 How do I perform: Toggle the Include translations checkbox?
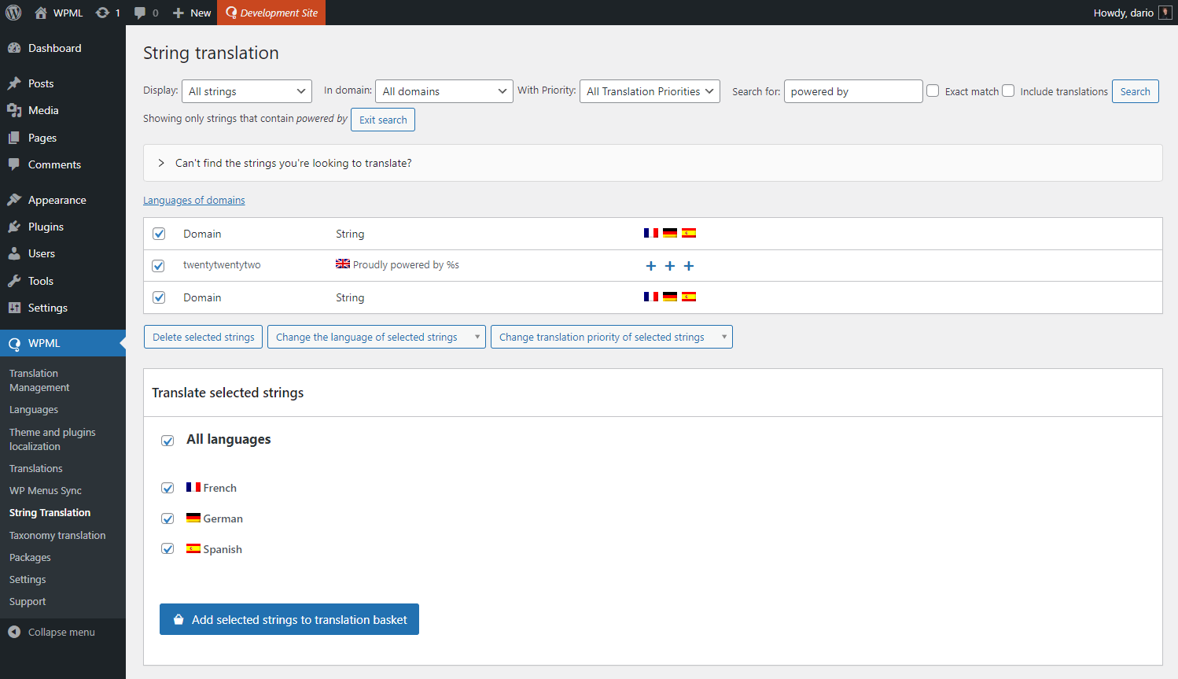(x=1008, y=90)
